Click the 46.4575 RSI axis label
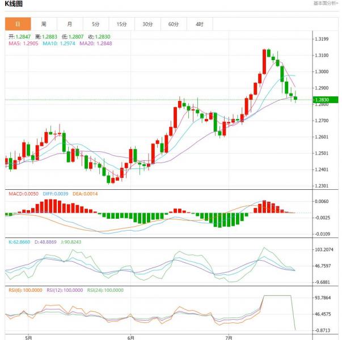342x340 pixels. pyautogui.click(x=323, y=314)
